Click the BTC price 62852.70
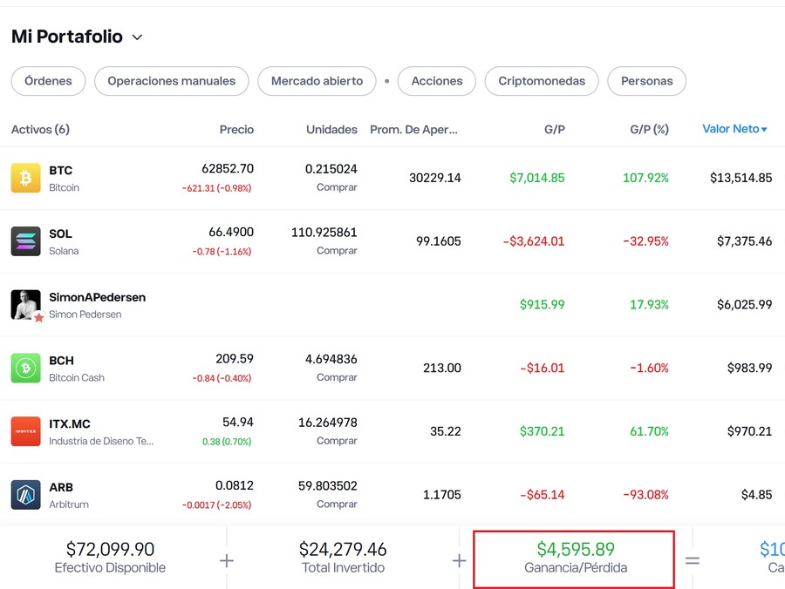The image size is (785, 589). (x=228, y=169)
